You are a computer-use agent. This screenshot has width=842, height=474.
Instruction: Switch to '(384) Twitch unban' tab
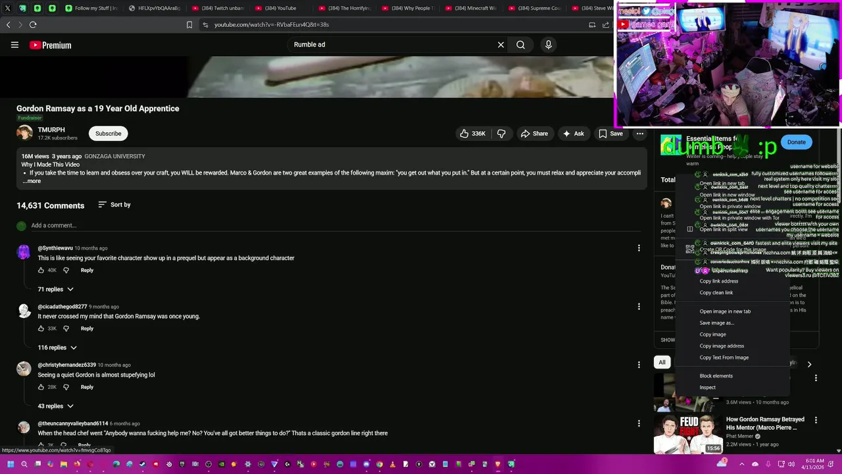tap(218, 8)
